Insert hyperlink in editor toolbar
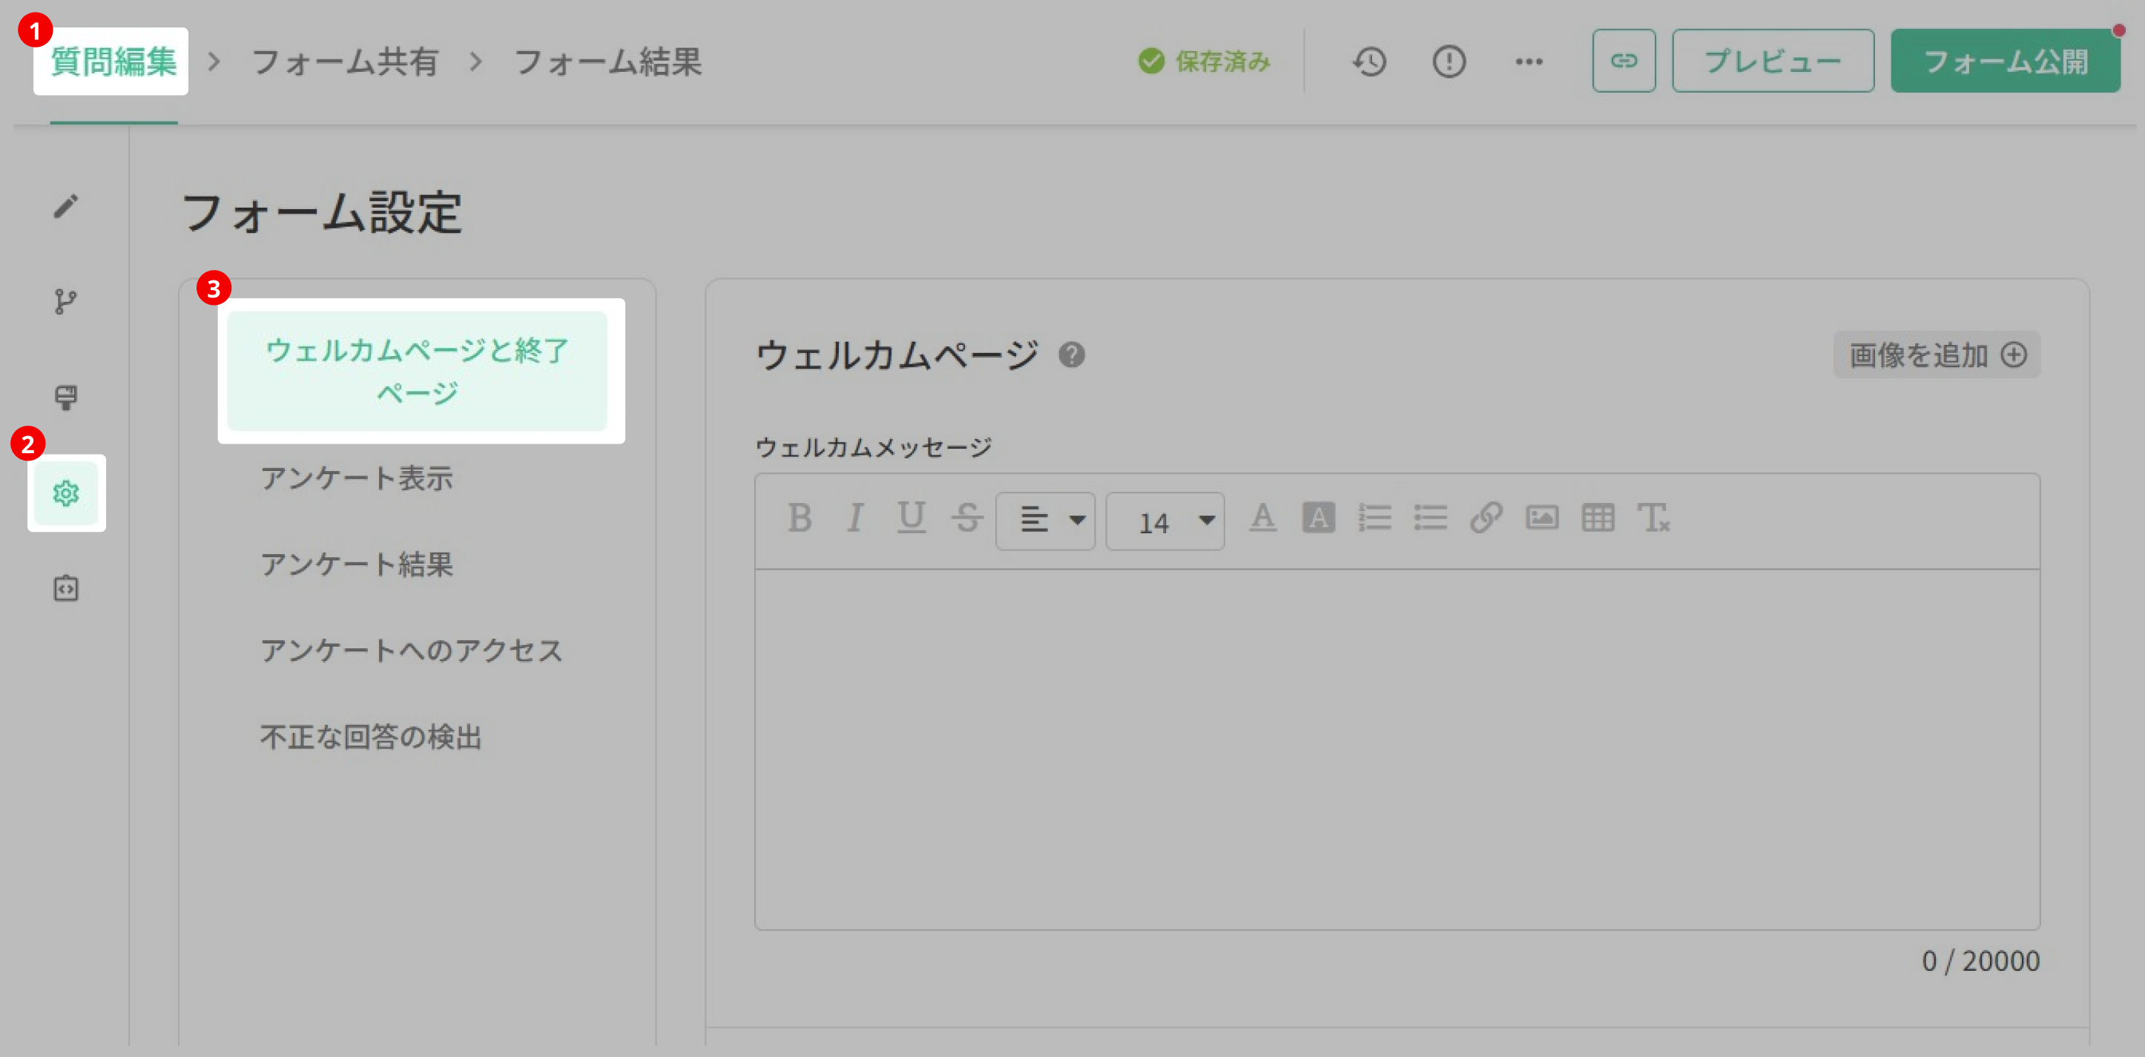 click(1486, 518)
